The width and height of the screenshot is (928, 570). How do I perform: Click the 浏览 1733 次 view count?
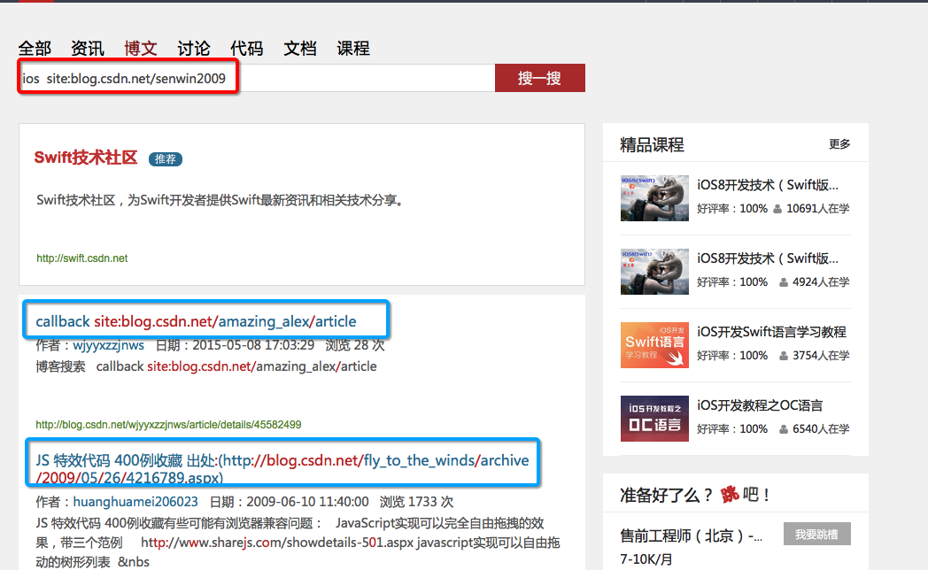coord(417,502)
